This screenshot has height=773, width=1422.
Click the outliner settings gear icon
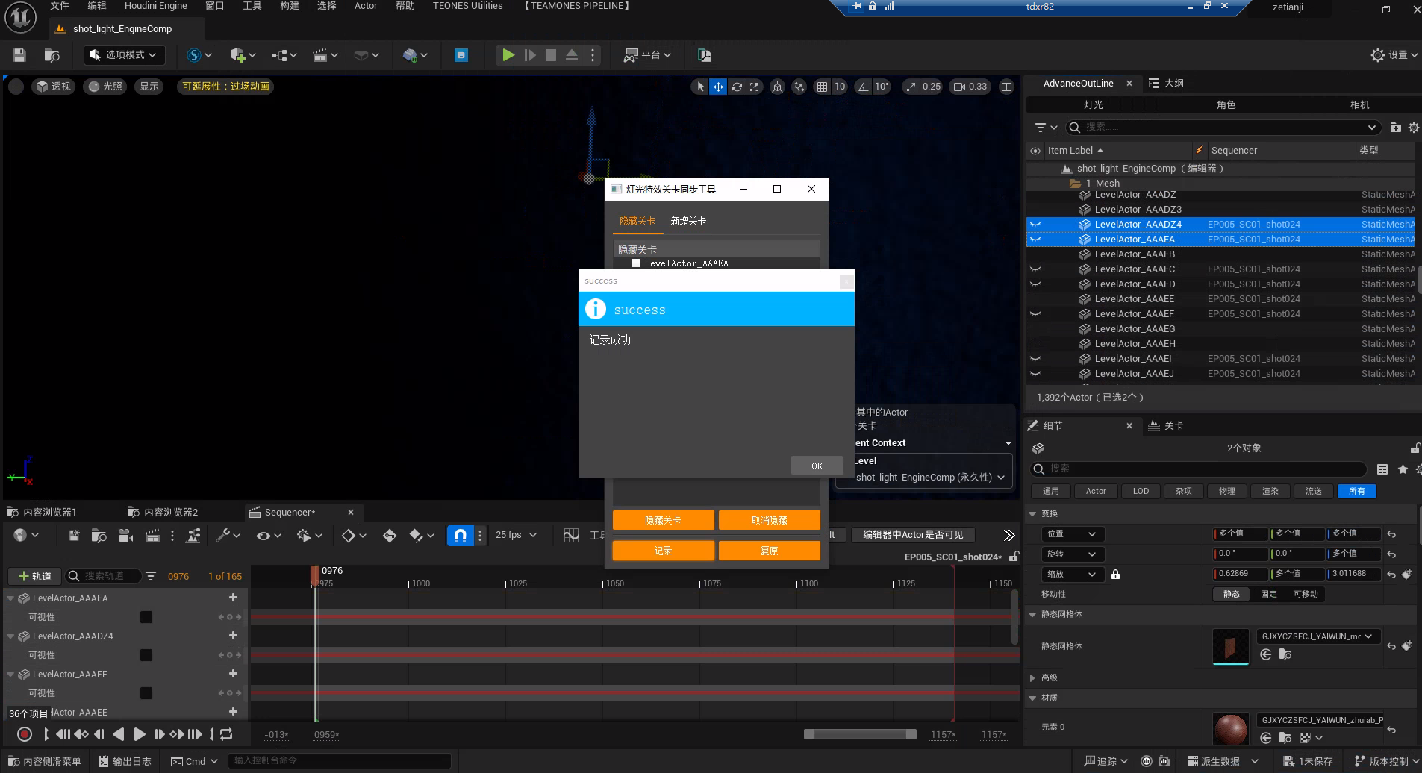click(1413, 128)
